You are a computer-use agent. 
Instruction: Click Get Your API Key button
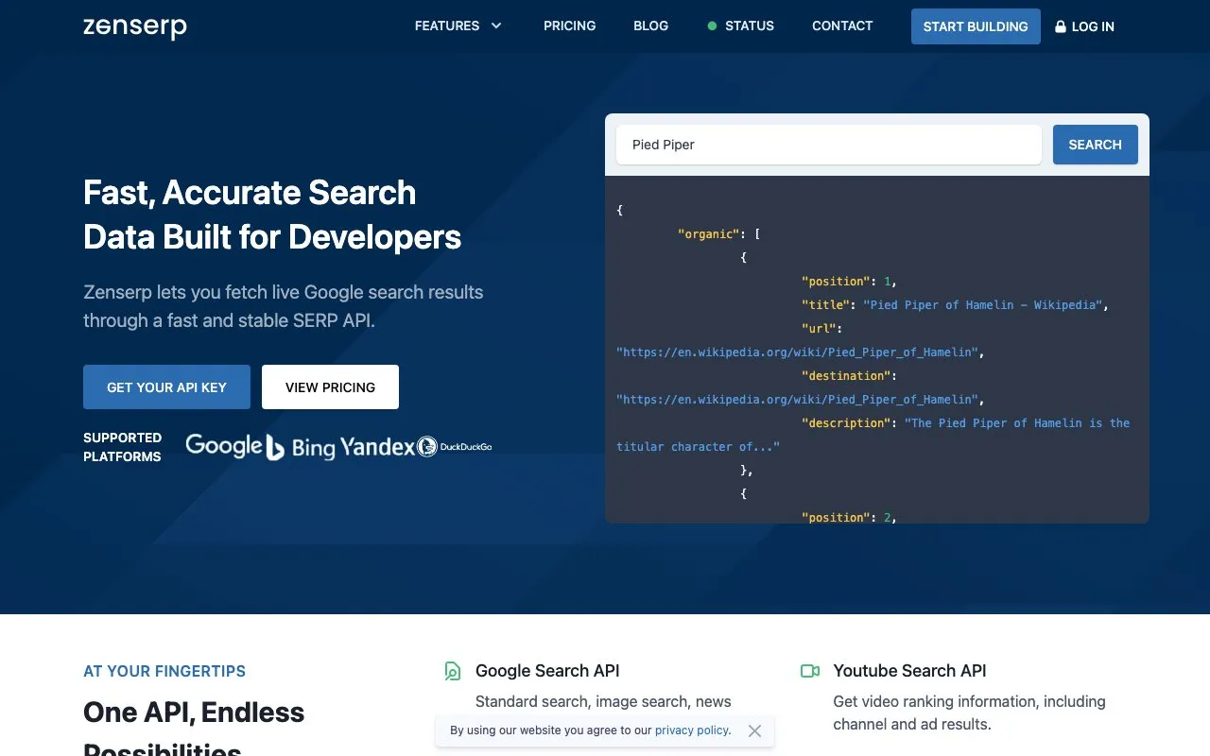pos(166,387)
